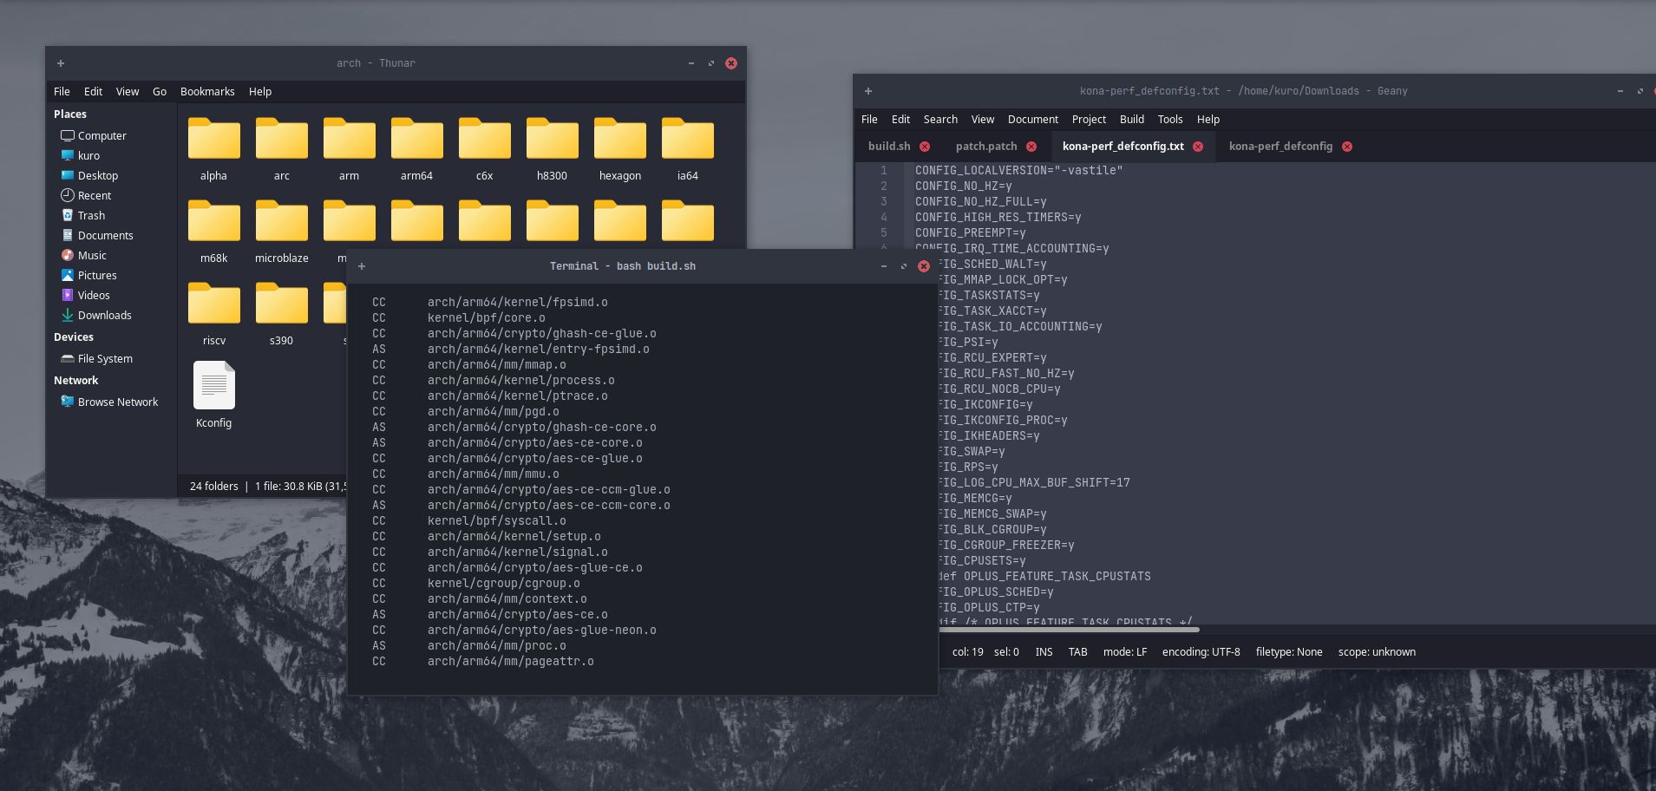Open Geany Project menu
This screenshot has height=791, width=1656.
(1089, 119)
